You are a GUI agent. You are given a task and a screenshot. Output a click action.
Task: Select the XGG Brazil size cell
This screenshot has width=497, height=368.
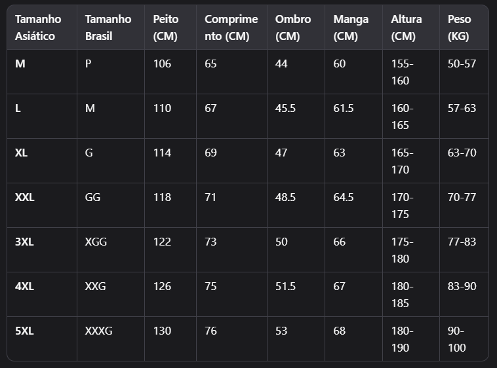pyautogui.click(x=96, y=242)
